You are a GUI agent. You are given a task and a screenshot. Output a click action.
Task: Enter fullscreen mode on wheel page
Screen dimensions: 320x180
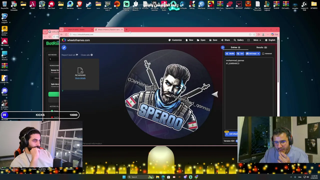[248, 40]
